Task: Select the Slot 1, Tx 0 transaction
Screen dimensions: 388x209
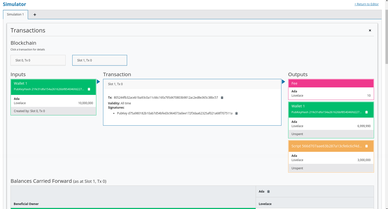Action: (100, 60)
